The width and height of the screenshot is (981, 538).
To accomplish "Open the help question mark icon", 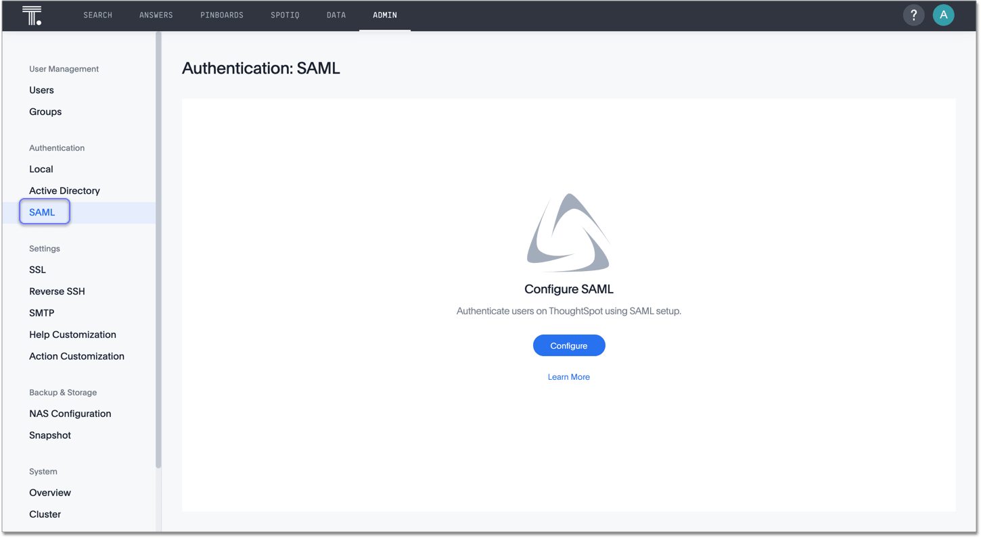I will point(913,15).
